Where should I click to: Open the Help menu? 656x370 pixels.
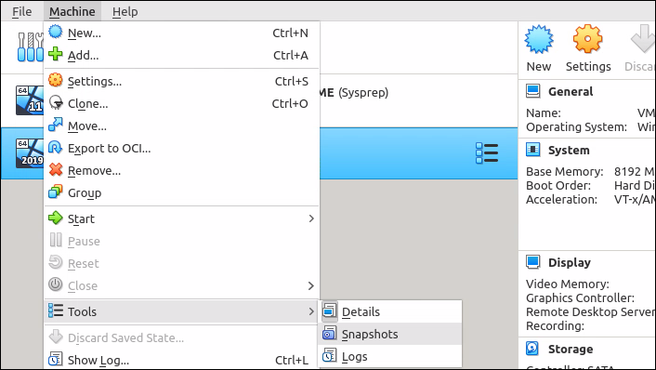(x=125, y=11)
